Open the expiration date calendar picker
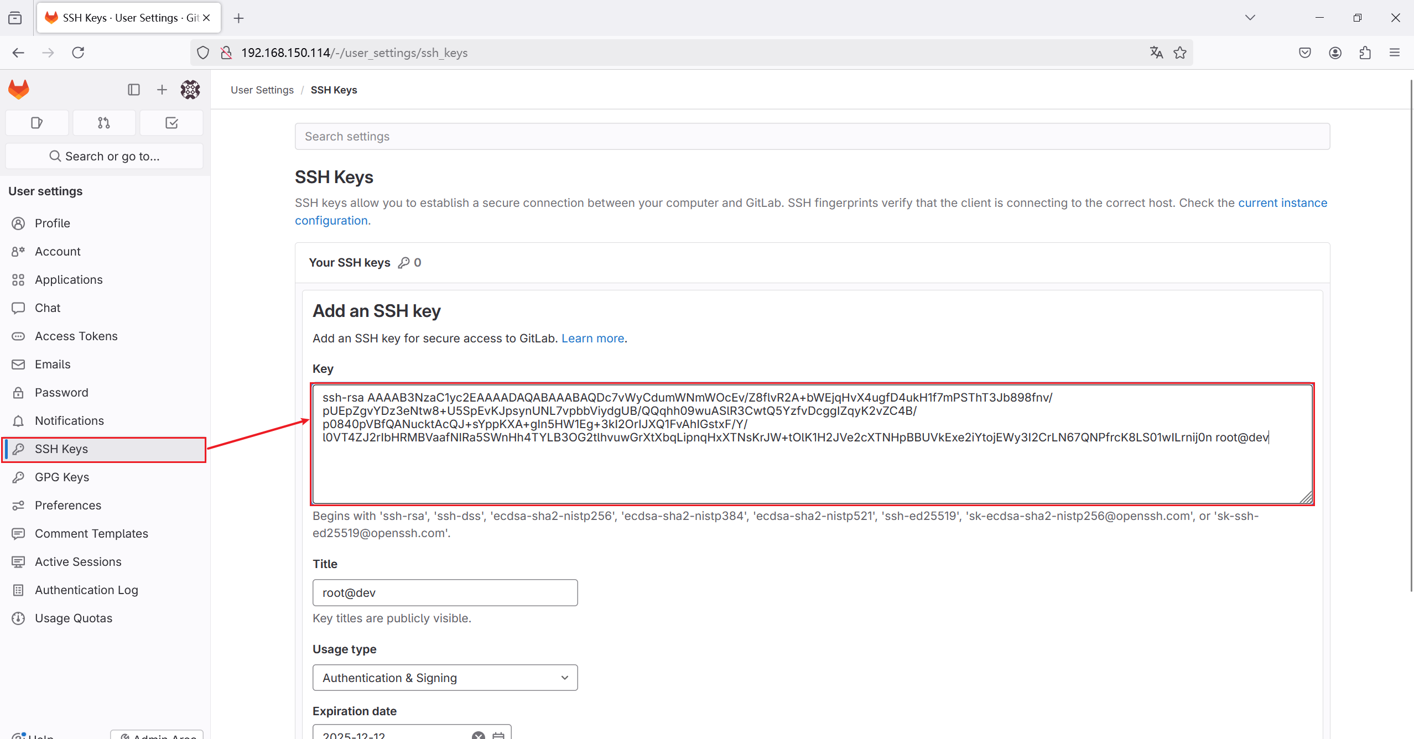This screenshot has width=1414, height=739. point(498,735)
